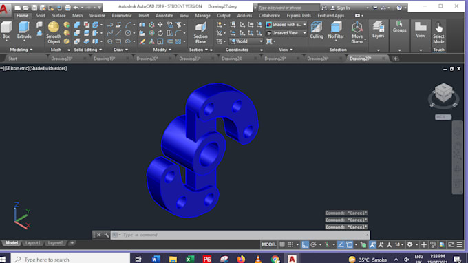Click the Undo arrow icon

tap(76, 8)
